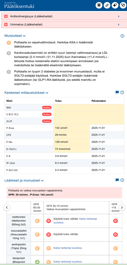Open help for Muistutteet section
The width and height of the screenshot is (127, 265).
[122, 36]
